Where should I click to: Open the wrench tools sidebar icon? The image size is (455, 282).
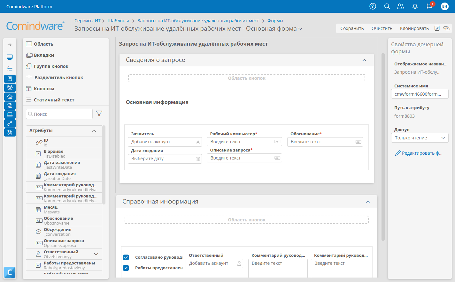(x=10, y=132)
